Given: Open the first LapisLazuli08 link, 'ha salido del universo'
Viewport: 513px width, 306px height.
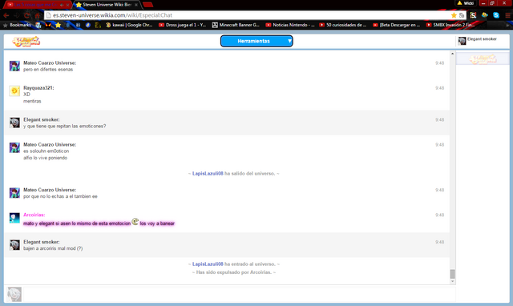Looking at the screenshot, I should click(x=208, y=174).
